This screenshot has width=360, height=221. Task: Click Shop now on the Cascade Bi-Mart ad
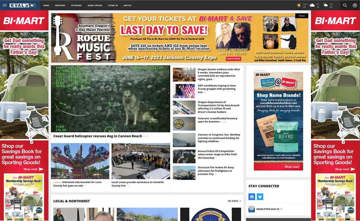292,167
